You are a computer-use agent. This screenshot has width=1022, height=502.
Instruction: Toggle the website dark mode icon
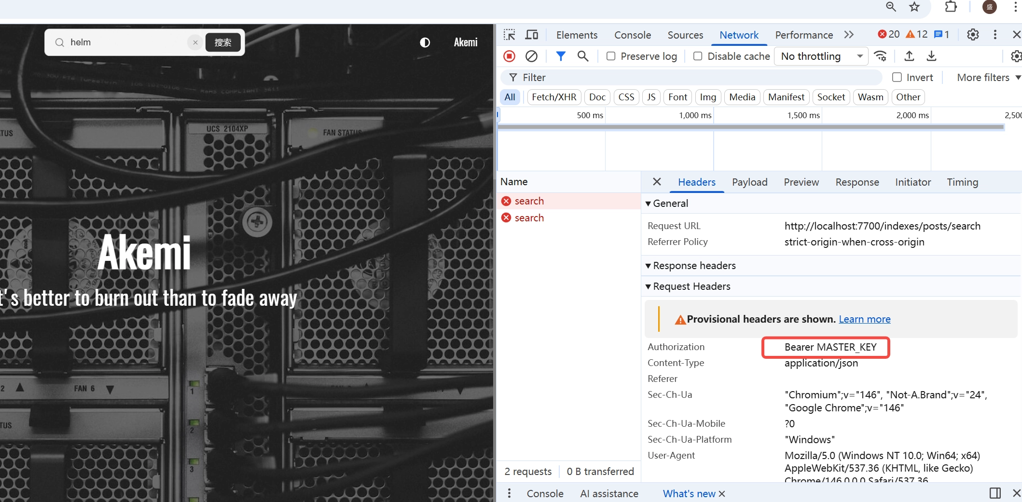pos(425,42)
